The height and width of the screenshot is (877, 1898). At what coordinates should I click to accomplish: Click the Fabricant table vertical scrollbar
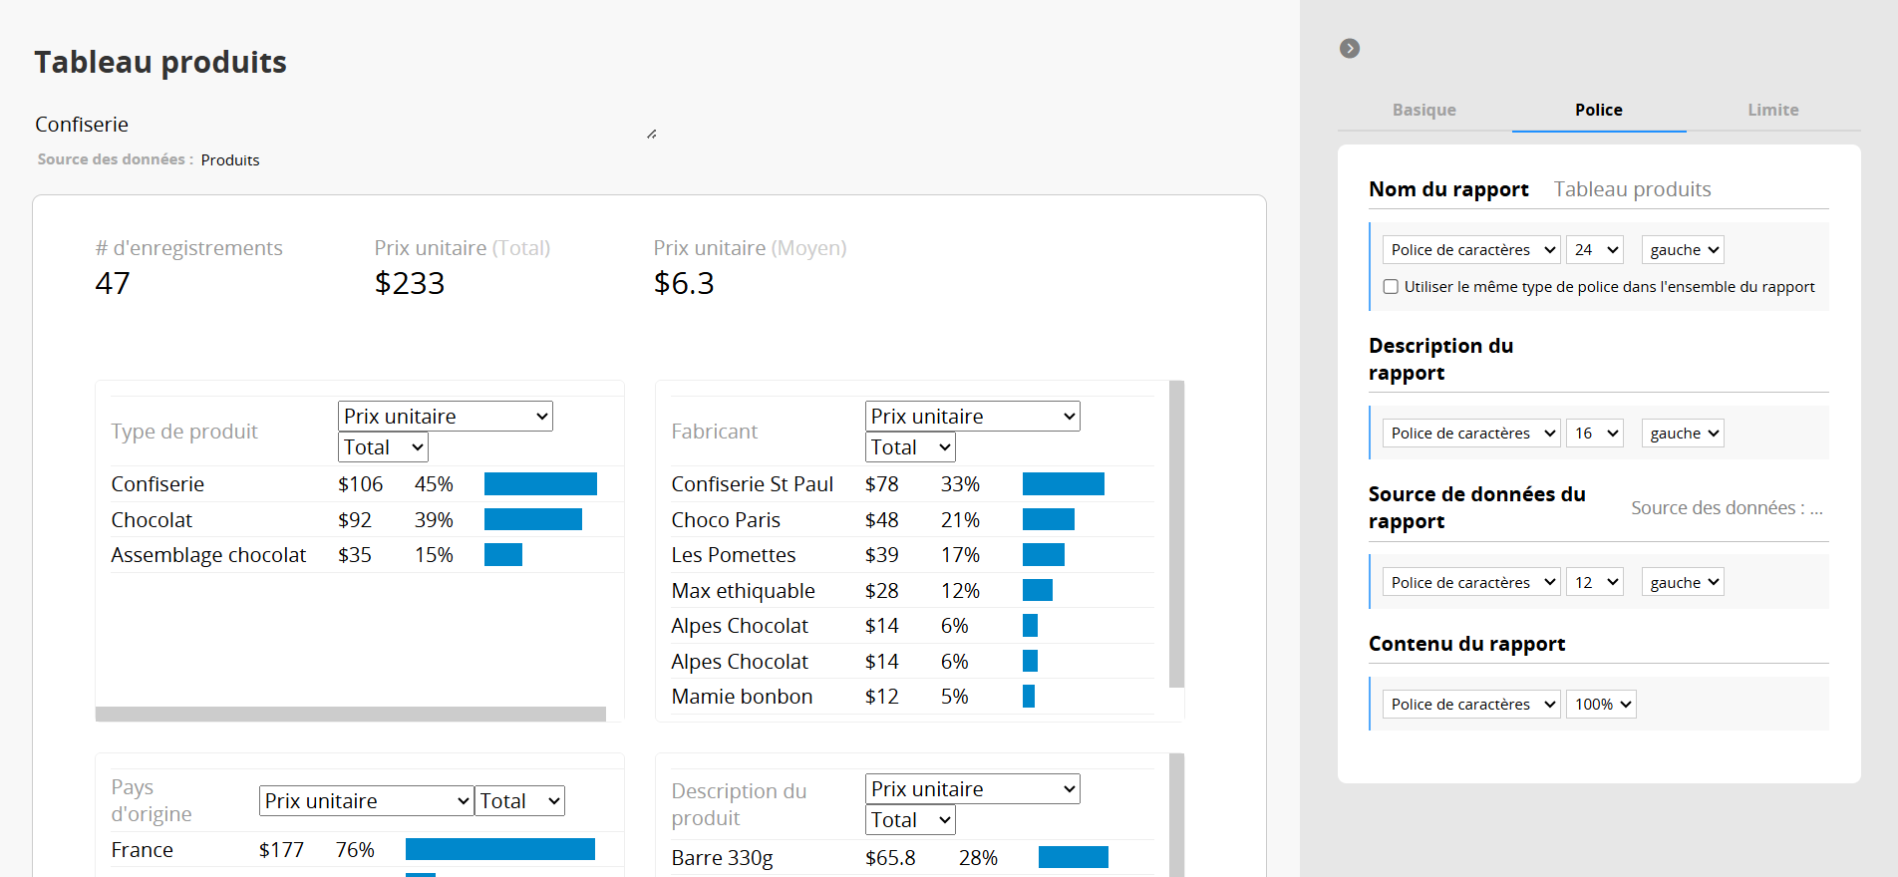(1176, 534)
